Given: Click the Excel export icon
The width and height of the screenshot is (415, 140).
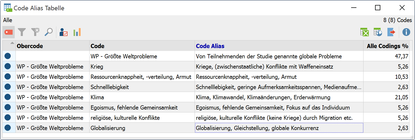Looking at the screenshot, I should tap(364, 32).
